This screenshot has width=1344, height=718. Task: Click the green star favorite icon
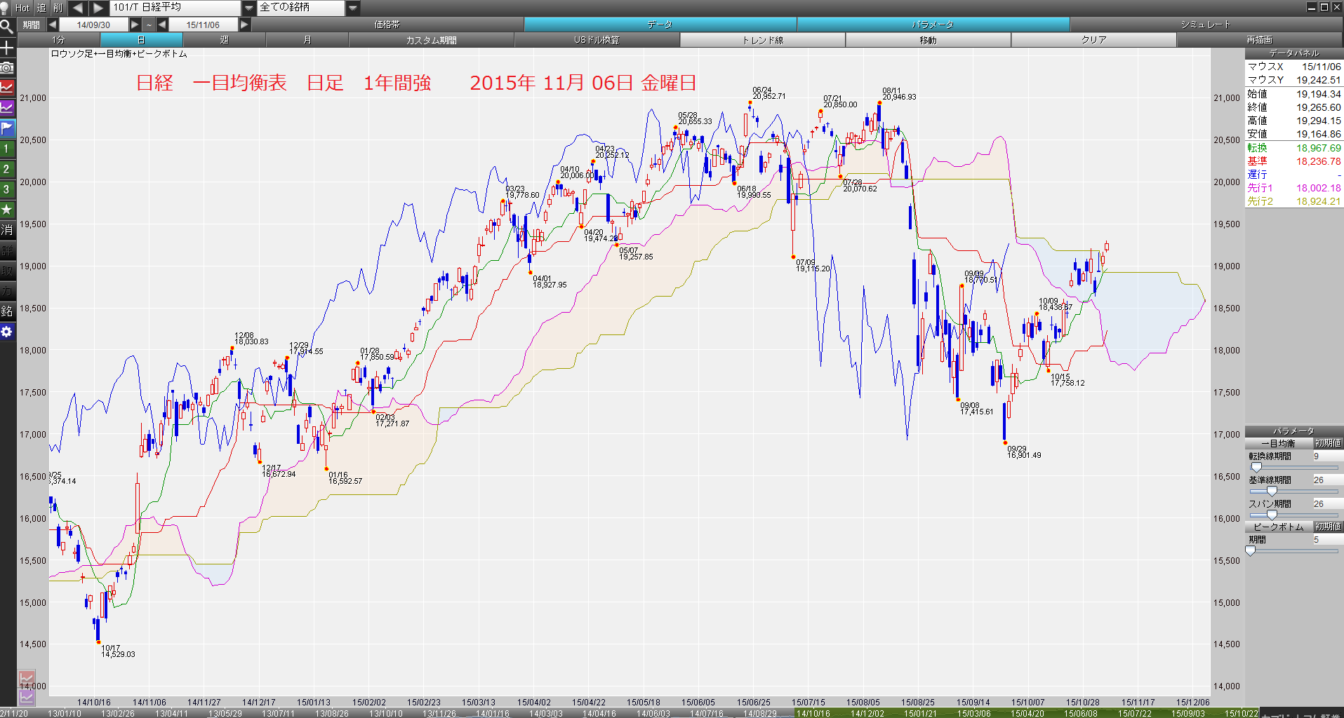click(7, 210)
